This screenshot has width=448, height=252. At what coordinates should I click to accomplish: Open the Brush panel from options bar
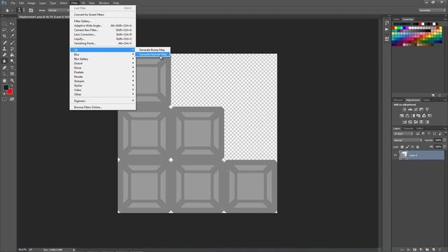coord(31,10)
